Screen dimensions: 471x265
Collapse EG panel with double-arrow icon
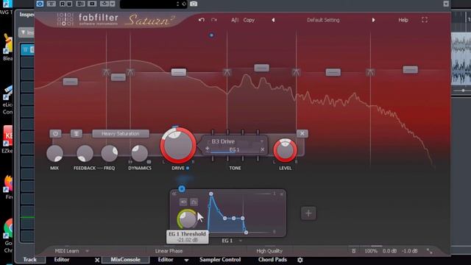tap(174, 194)
